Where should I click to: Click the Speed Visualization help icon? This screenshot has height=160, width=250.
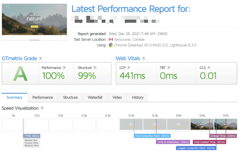[x=42, y=108]
